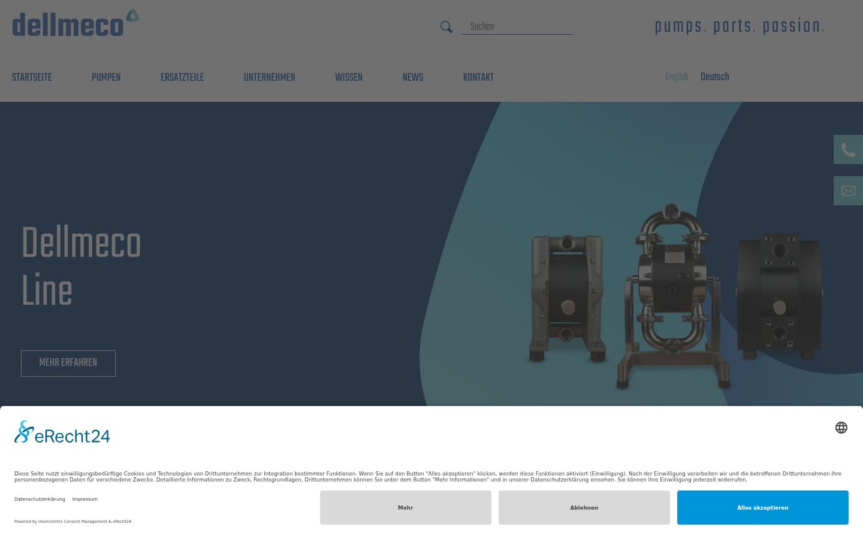Open the Wissen menu item
863x539 pixels.
(x=349, y=77)
